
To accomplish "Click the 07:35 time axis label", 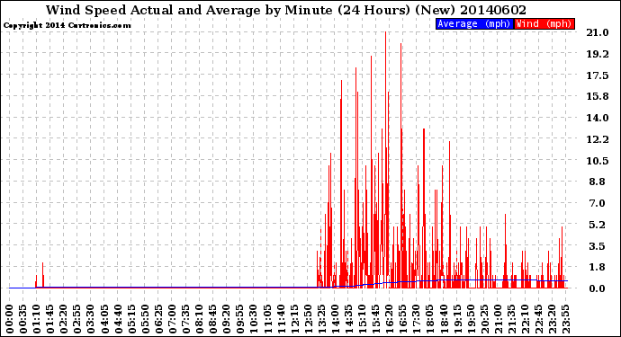I will (x=185, y=319).
